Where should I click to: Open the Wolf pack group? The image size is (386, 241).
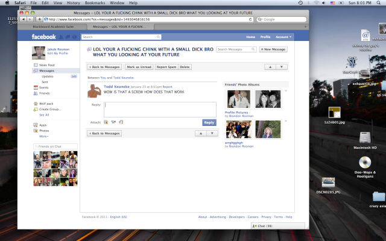46,104
